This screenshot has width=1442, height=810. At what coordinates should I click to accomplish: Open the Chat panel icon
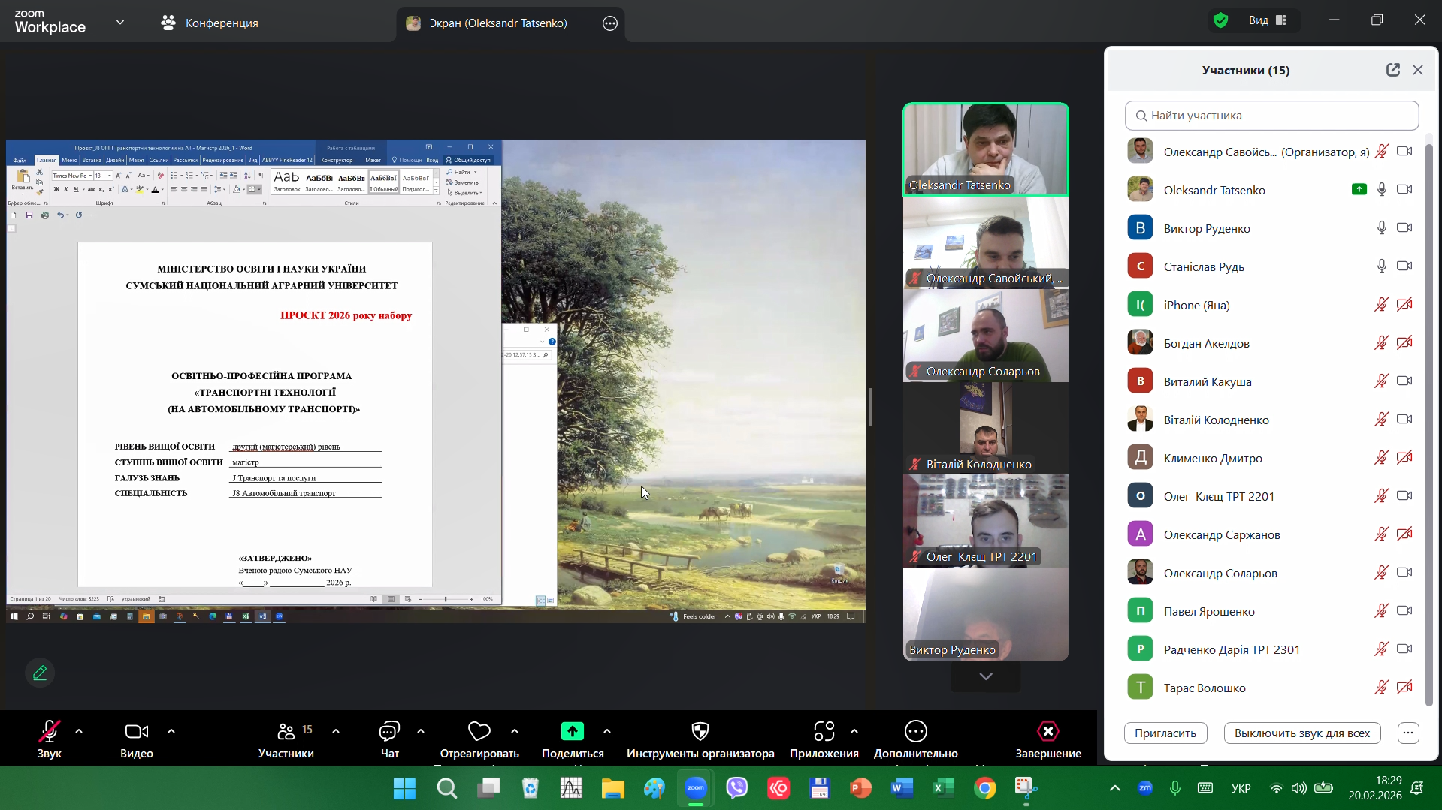pyautogui.click(x=389, y=731)
